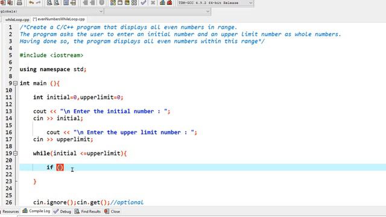Image resolution: width=386 pixels, height=217 pixels.
Task: Click the closing brace on line 23
Action: point(35,181)
